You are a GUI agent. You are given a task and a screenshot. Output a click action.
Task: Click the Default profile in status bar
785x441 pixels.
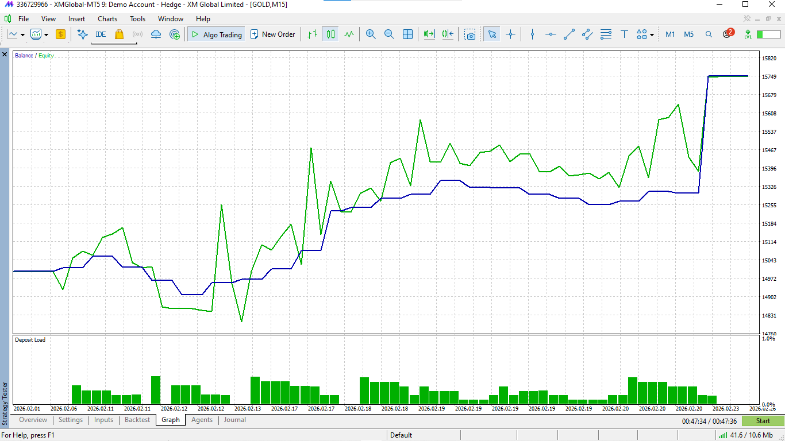tap(401, 435)
